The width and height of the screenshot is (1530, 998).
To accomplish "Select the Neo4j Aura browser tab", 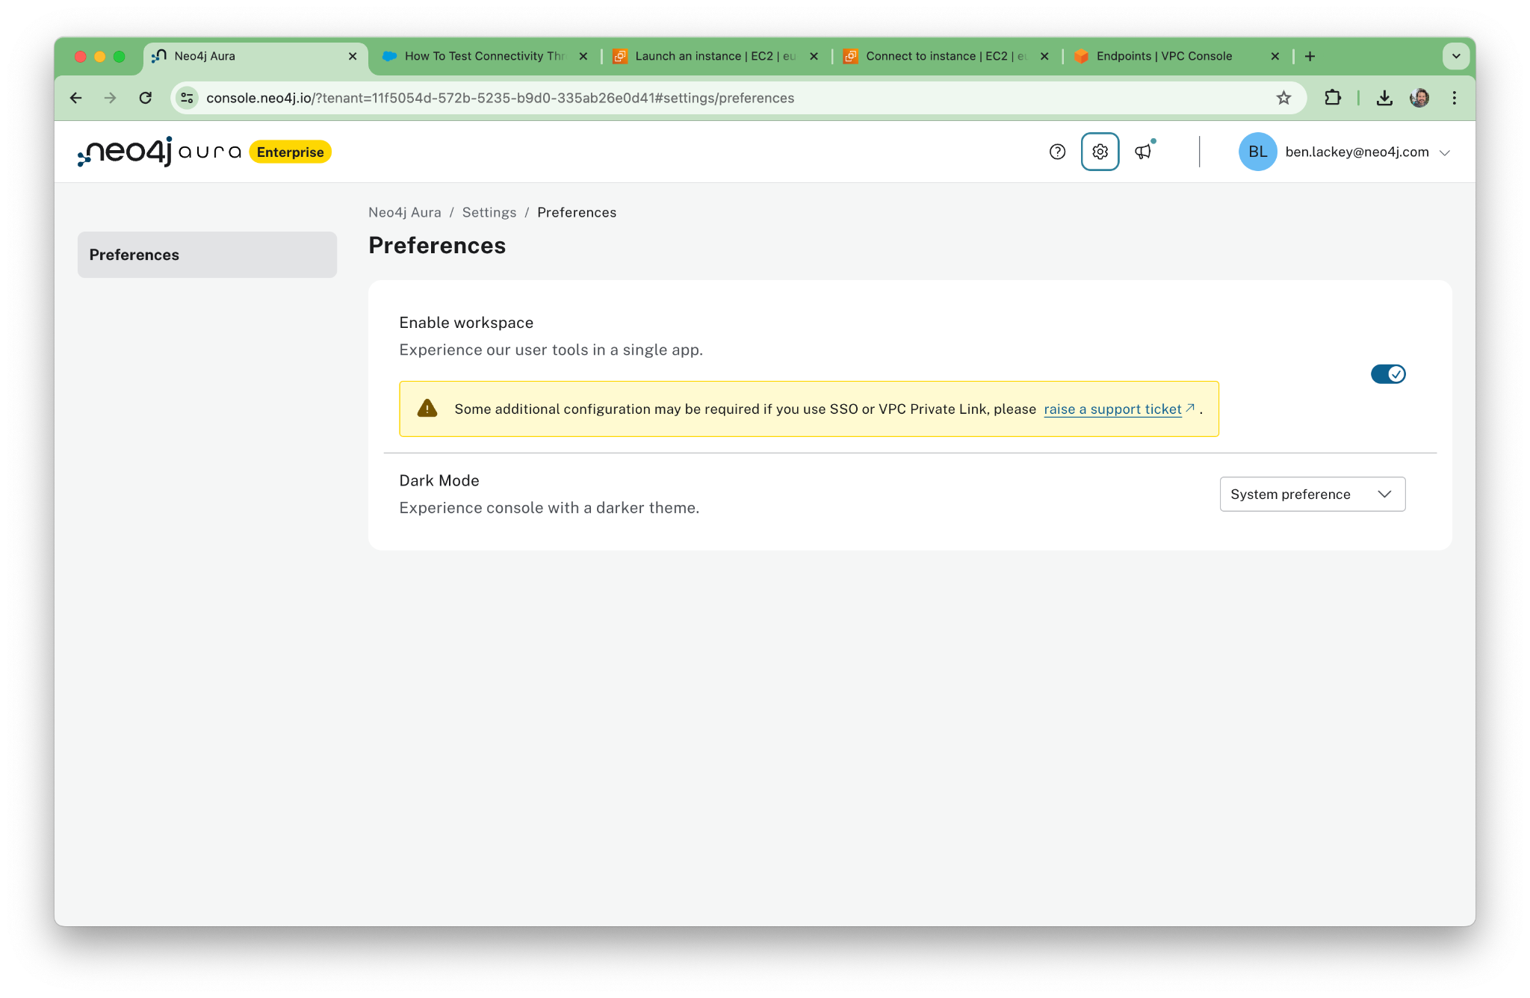I will point(254,56).
